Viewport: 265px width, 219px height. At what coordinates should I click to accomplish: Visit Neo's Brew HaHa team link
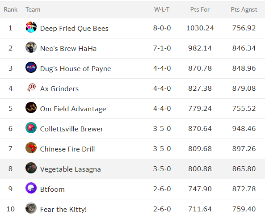click(68, 49)
